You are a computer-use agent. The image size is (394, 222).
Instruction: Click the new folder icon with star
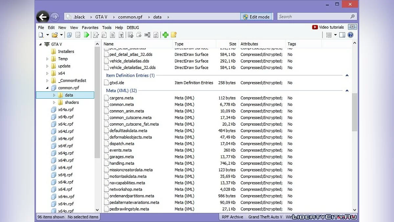point(174,35)
